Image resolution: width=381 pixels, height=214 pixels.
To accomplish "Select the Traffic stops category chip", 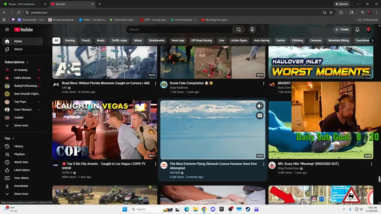I will point(119,40).
